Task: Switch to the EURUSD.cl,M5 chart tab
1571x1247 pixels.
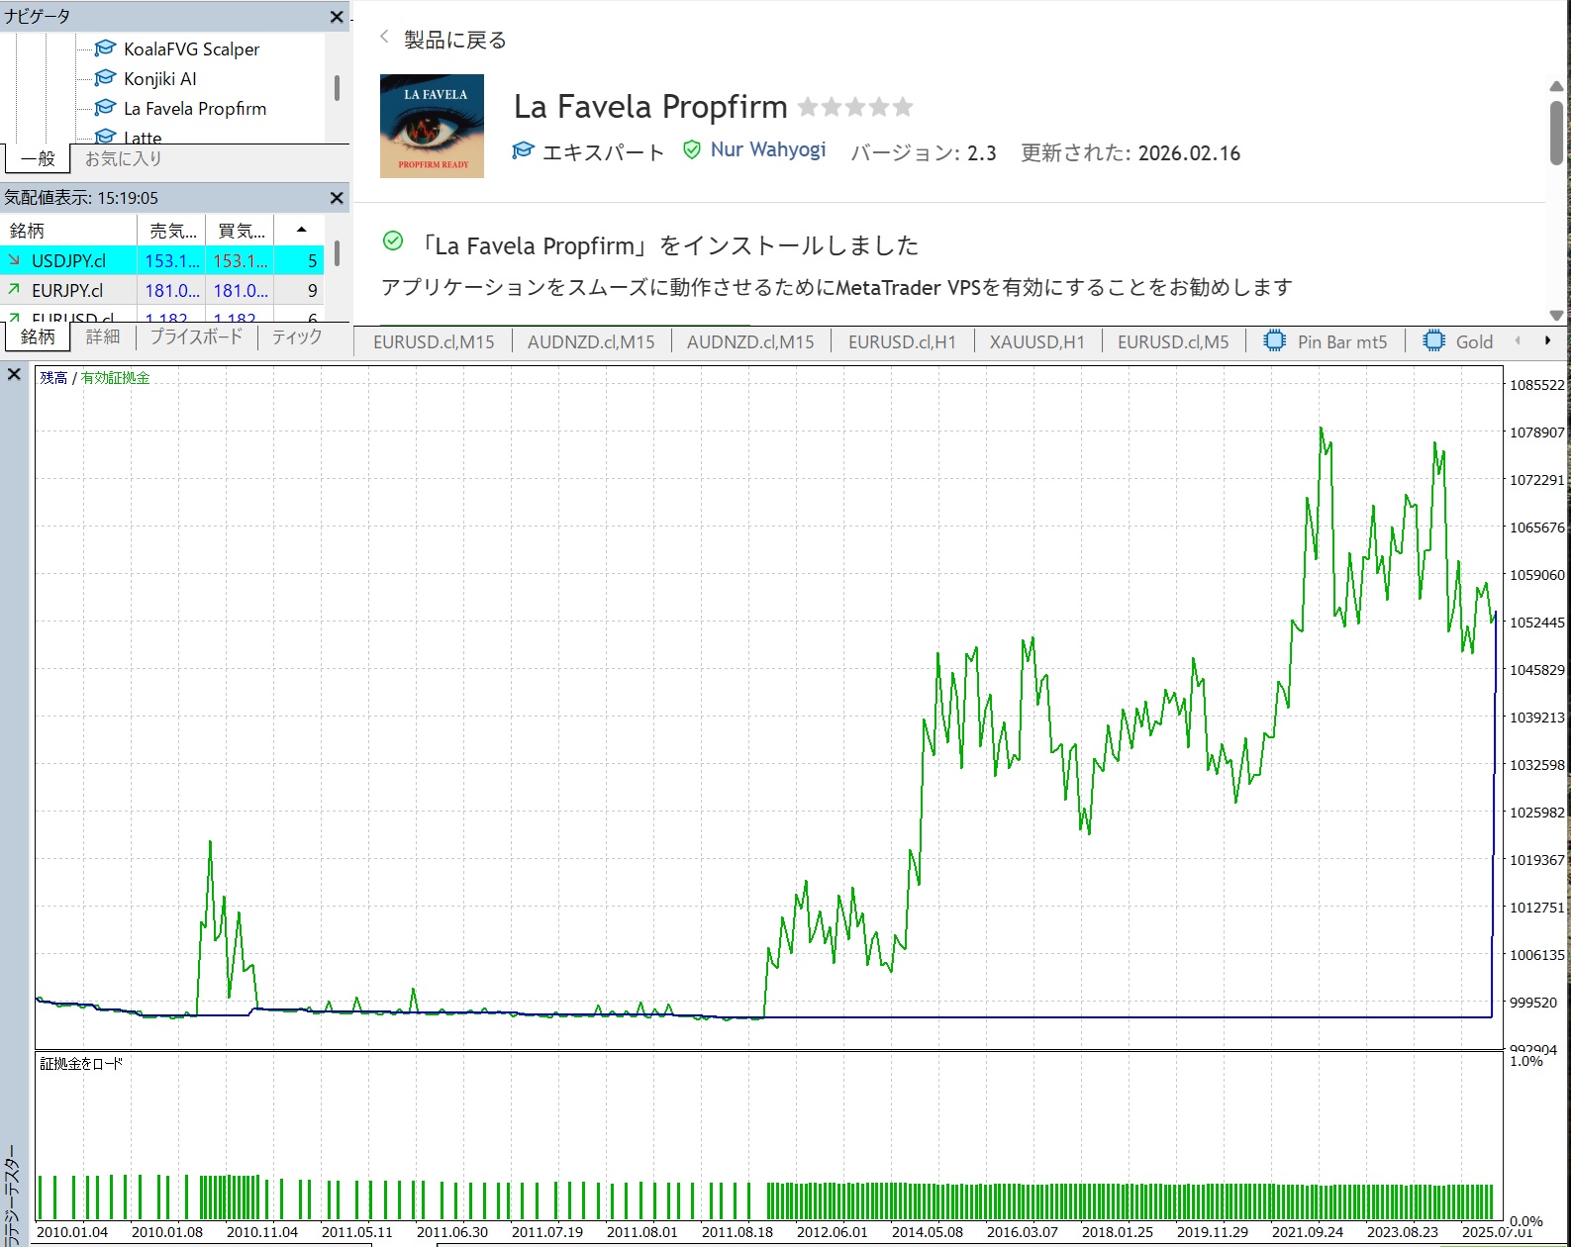Action: pos(1173,342)
